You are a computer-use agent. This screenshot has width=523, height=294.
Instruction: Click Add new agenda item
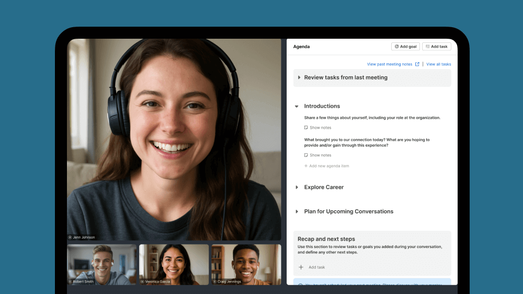tap(326, 166)
